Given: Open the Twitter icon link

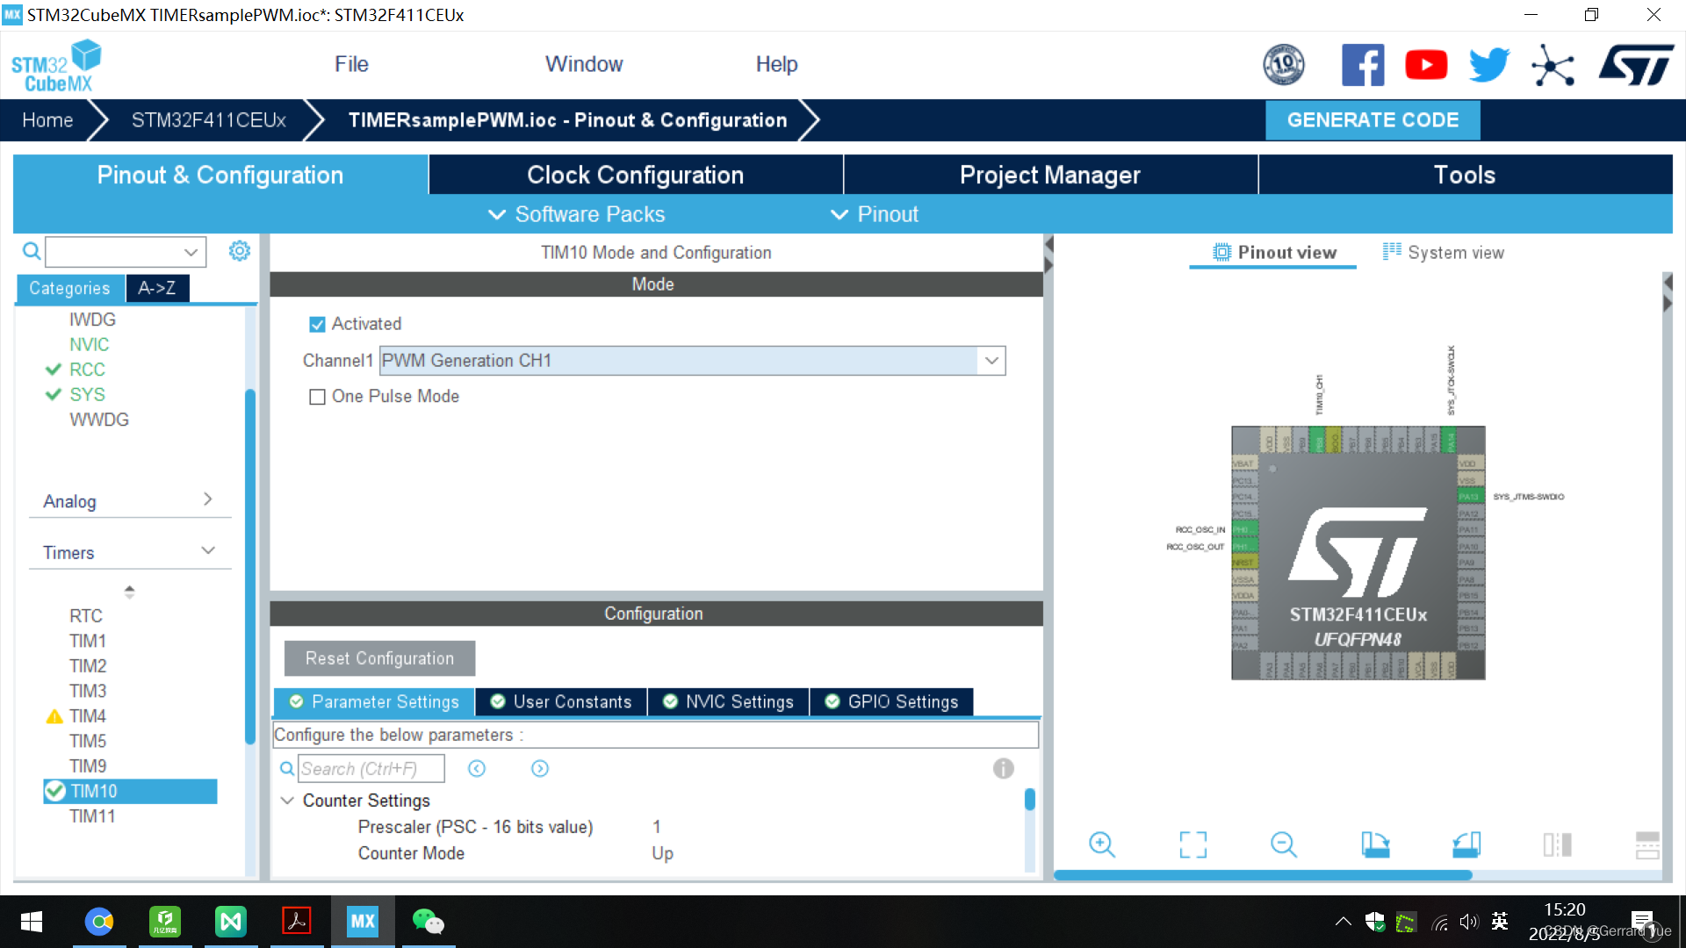Looking at the screenshot, I should click(x=1489, y=65).
